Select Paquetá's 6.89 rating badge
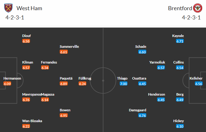 (x=64, y=84)
